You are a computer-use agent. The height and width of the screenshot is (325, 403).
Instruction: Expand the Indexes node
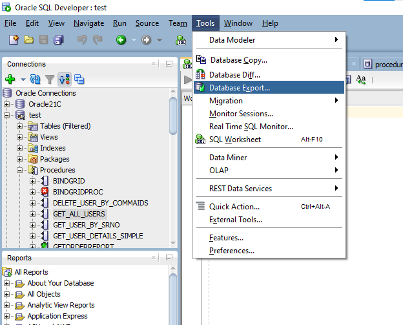tap(20, 148)
